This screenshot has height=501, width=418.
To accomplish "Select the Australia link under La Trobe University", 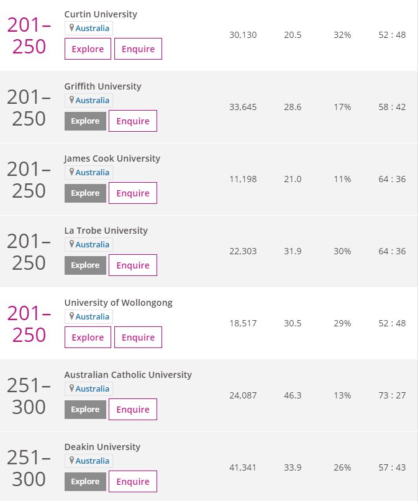I will click(x=93, y=244).
